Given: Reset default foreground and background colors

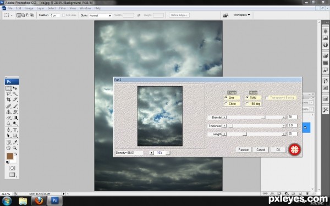Looking at the screenshot, I should [7, 162].
